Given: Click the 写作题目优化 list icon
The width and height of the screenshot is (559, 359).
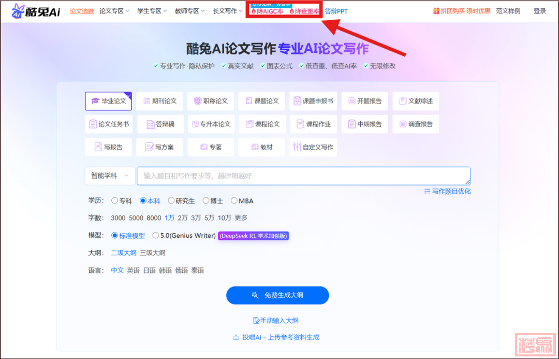Looking at the screenshot, I should coord(427,191).
